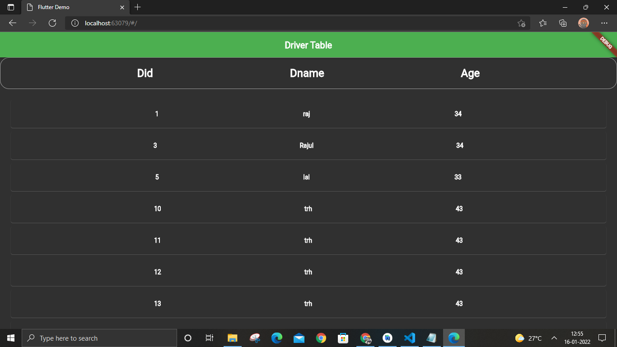Open the Windows Start menu
Screen dimensions: 617x347
[x=11, y=338]
